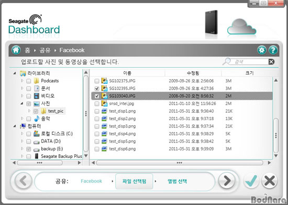Click the 홈 breadcrumb

coord(27,50)
